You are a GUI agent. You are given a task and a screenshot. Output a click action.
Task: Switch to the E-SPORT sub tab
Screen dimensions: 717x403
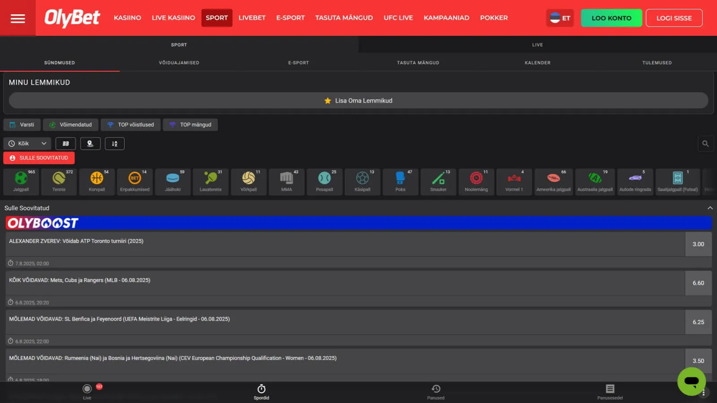[298, 63]
